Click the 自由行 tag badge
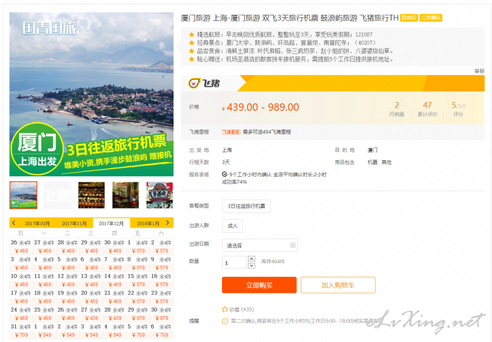This screenshot has width=492, height=342. 409,18
